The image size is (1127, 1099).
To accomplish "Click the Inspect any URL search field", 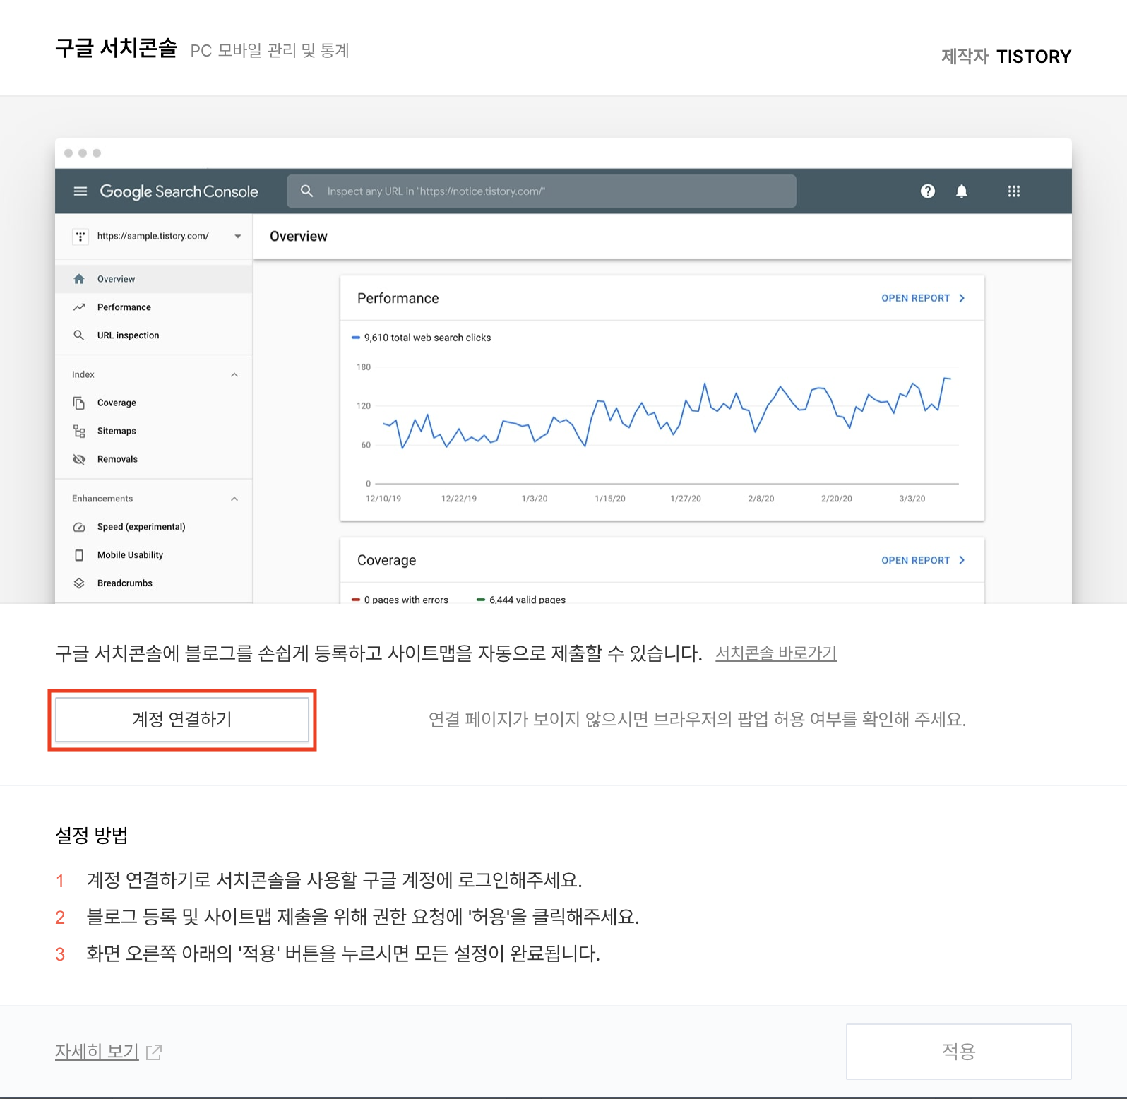I will pyautogui.click(x=542, y=191).
